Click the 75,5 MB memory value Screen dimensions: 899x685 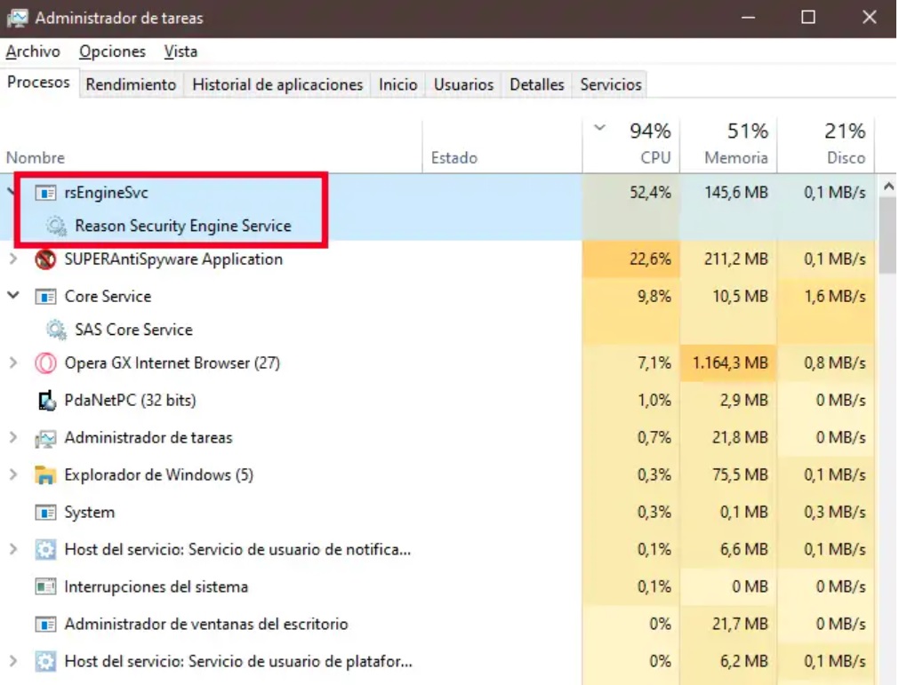(x=740, y=474)
